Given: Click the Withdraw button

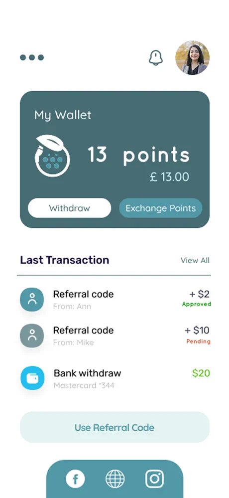Looking at the screenshot, I should click(70, 208).
